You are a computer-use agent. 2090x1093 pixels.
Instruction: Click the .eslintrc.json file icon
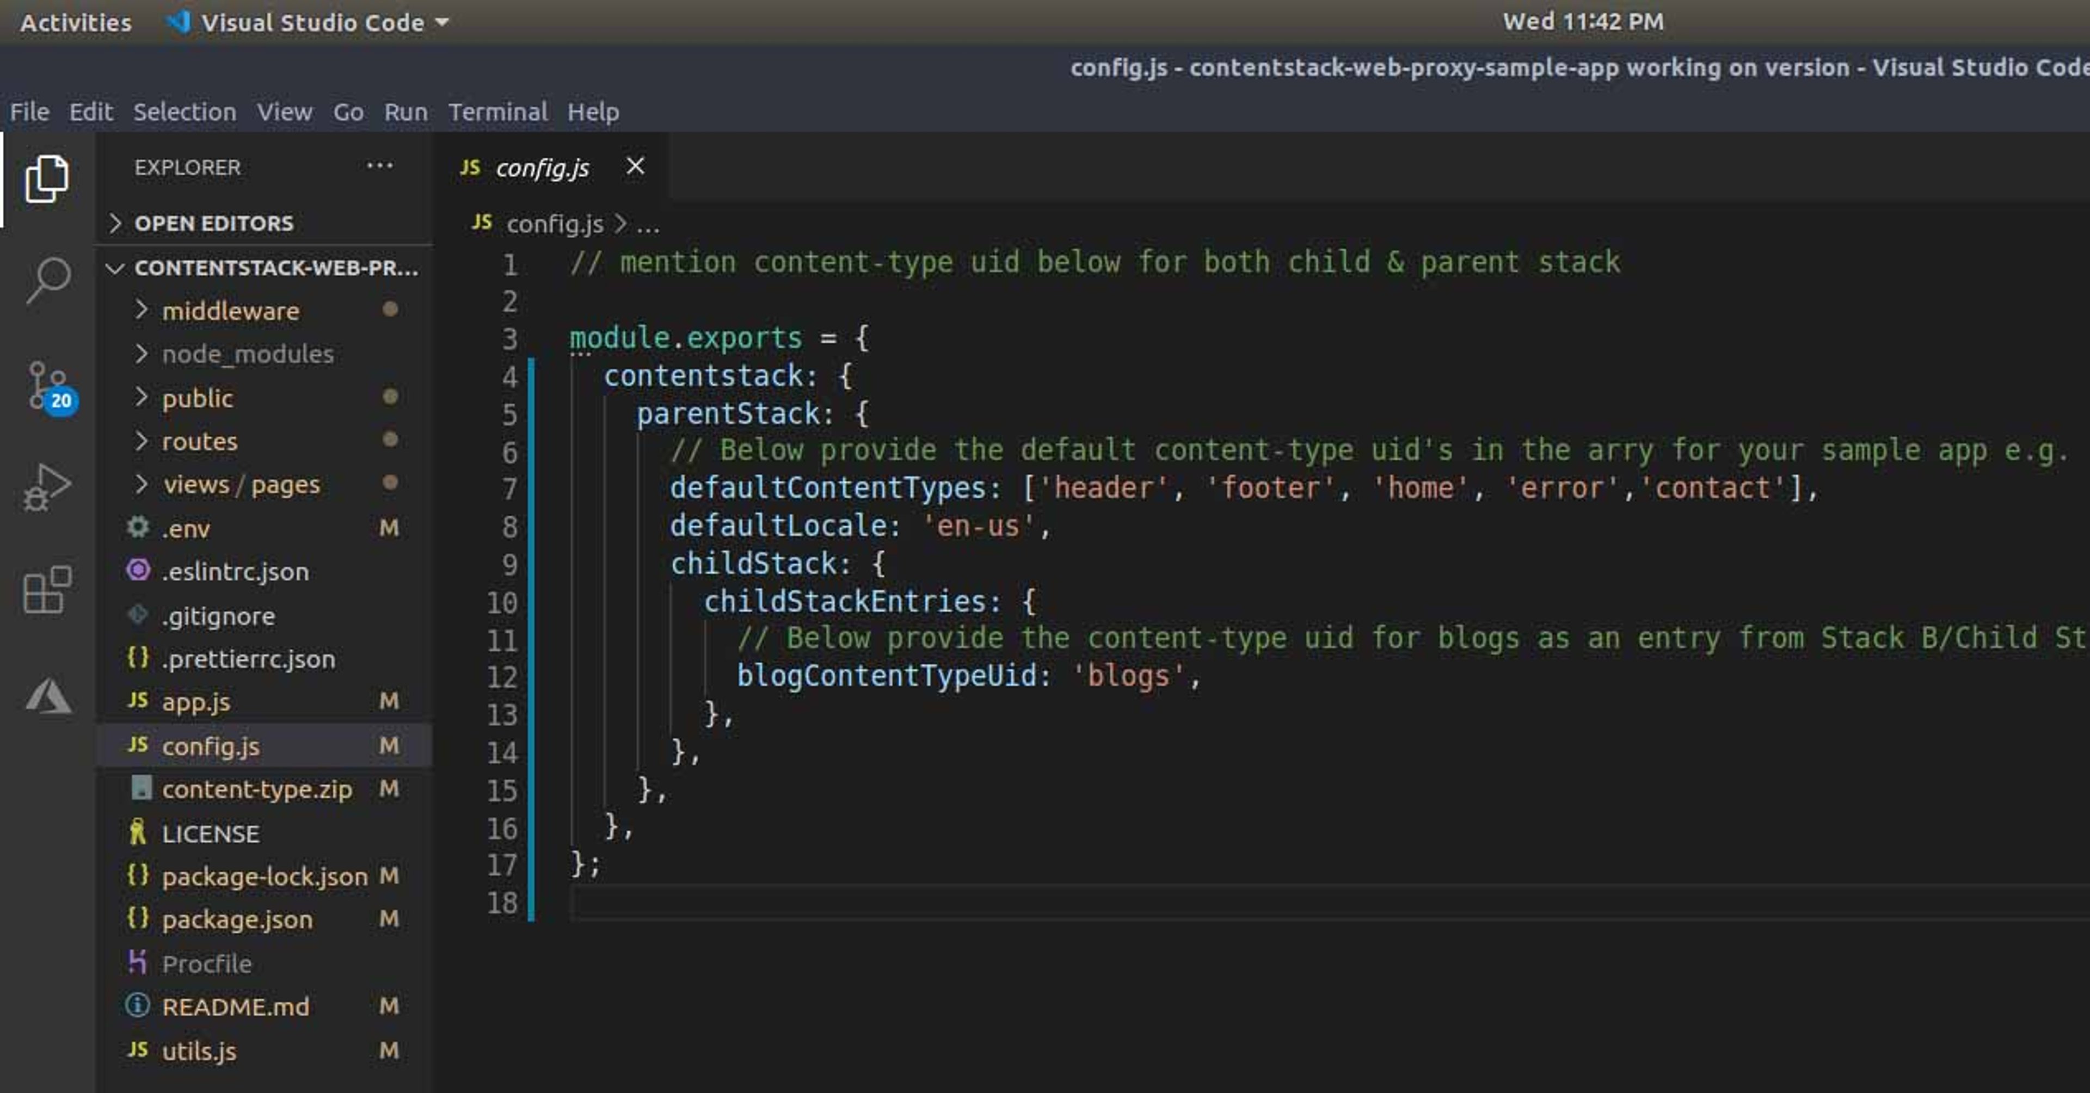tap(138, 570)
